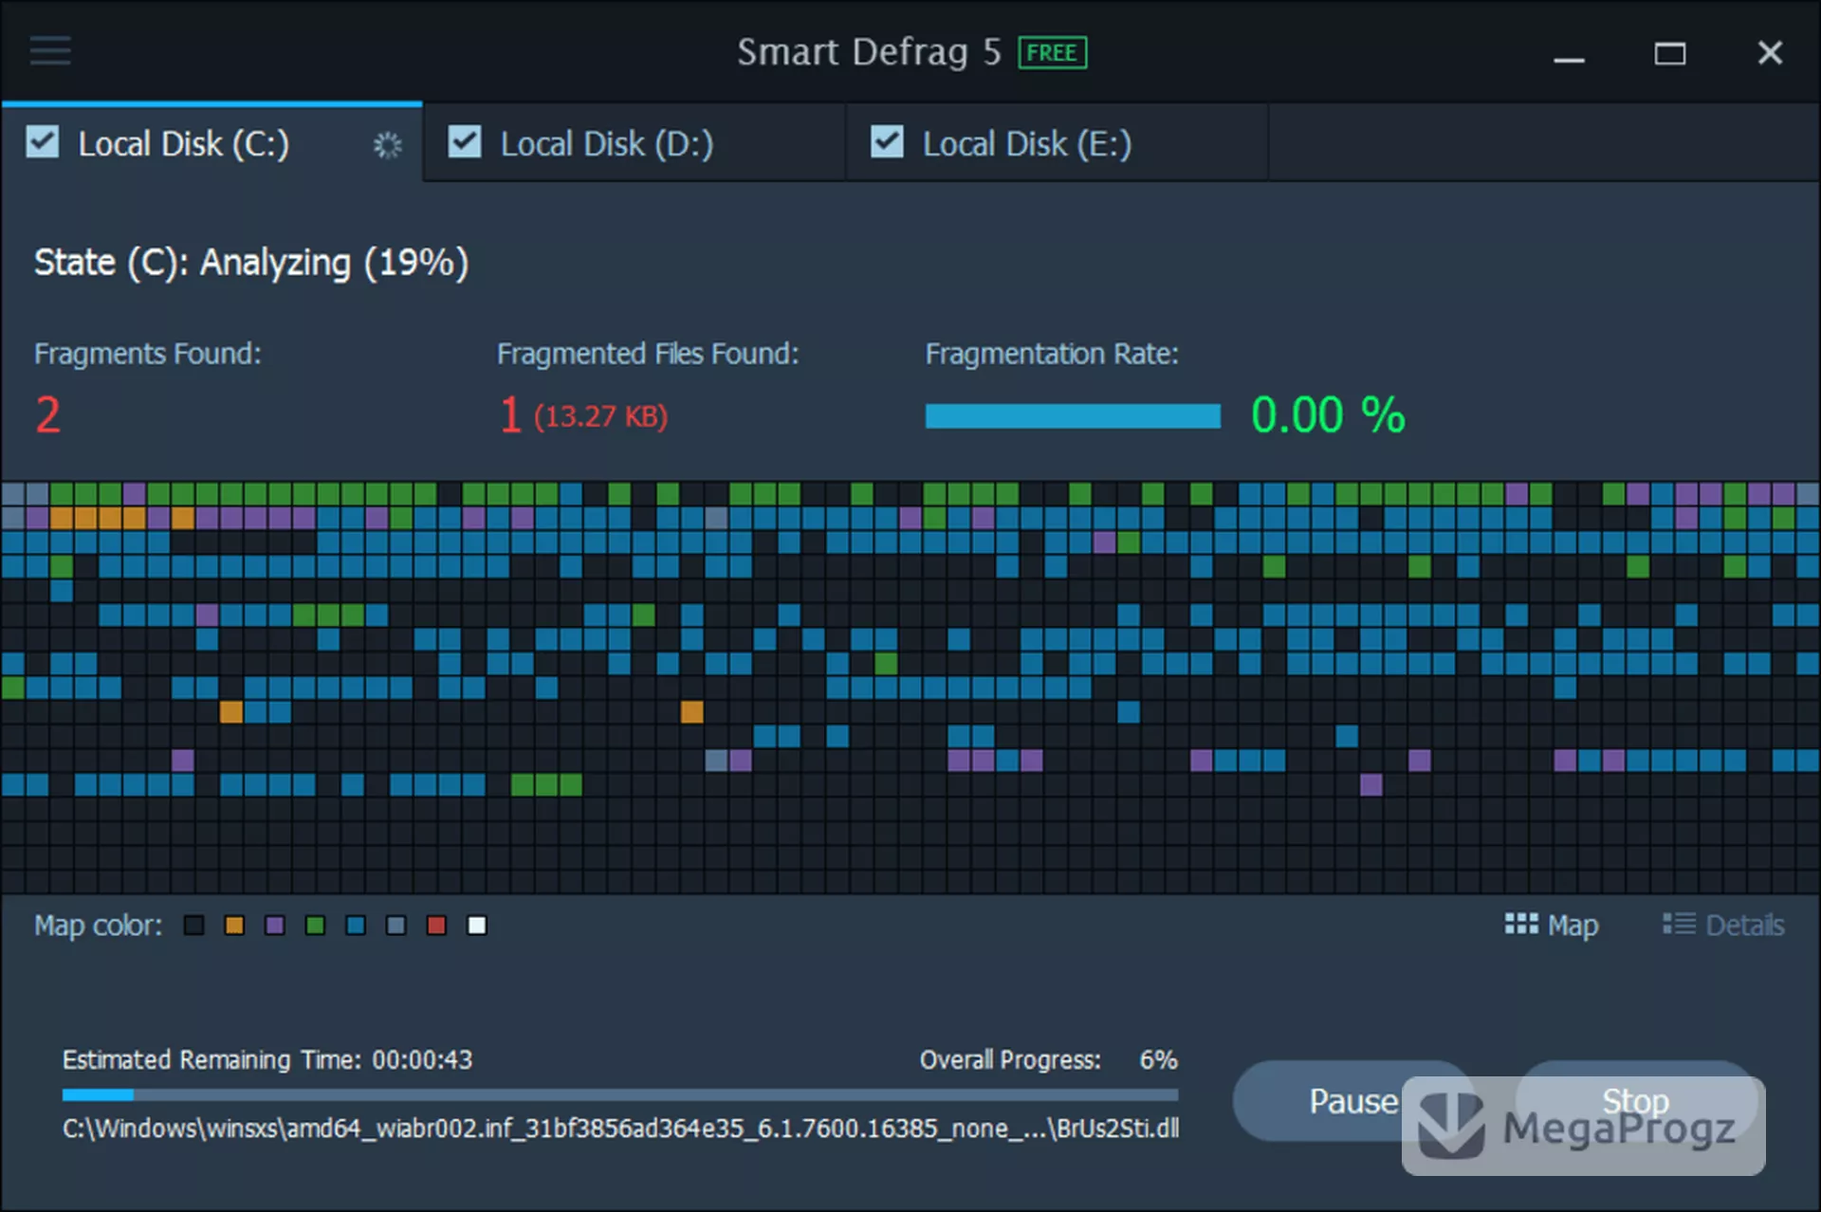Click State (C): Analyzing (19%) text
This screenshot has width=1821, height=1212.
point(251,263)
